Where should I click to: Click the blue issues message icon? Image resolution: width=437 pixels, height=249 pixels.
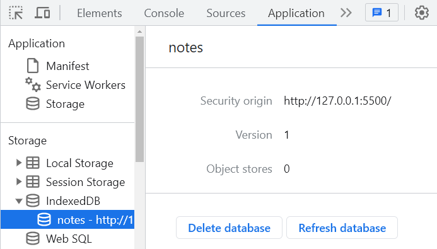[x=377, y=13]
